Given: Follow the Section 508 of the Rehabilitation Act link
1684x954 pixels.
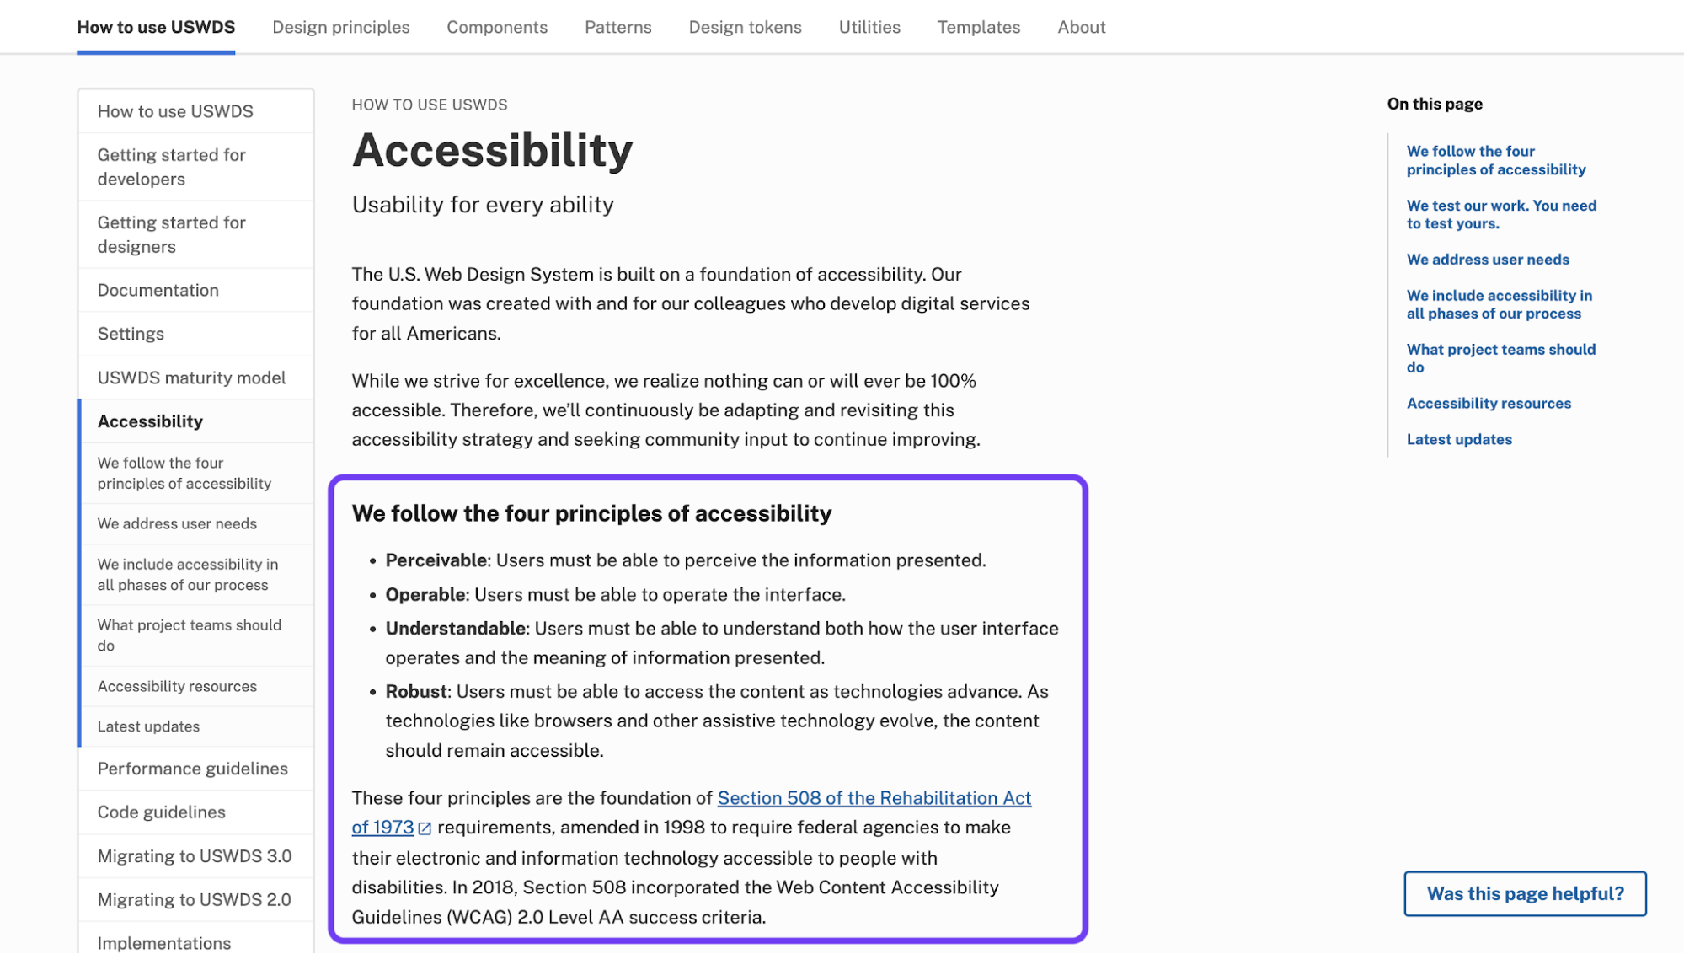Looking at the screenshot, I should (874, 798).
